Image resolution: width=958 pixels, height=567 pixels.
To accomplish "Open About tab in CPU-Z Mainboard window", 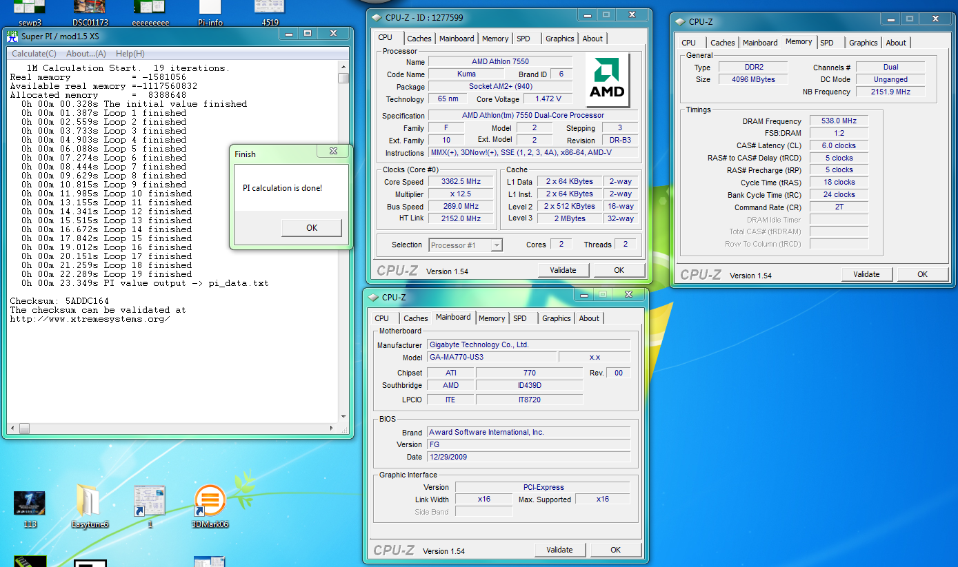I will (589, 318).
